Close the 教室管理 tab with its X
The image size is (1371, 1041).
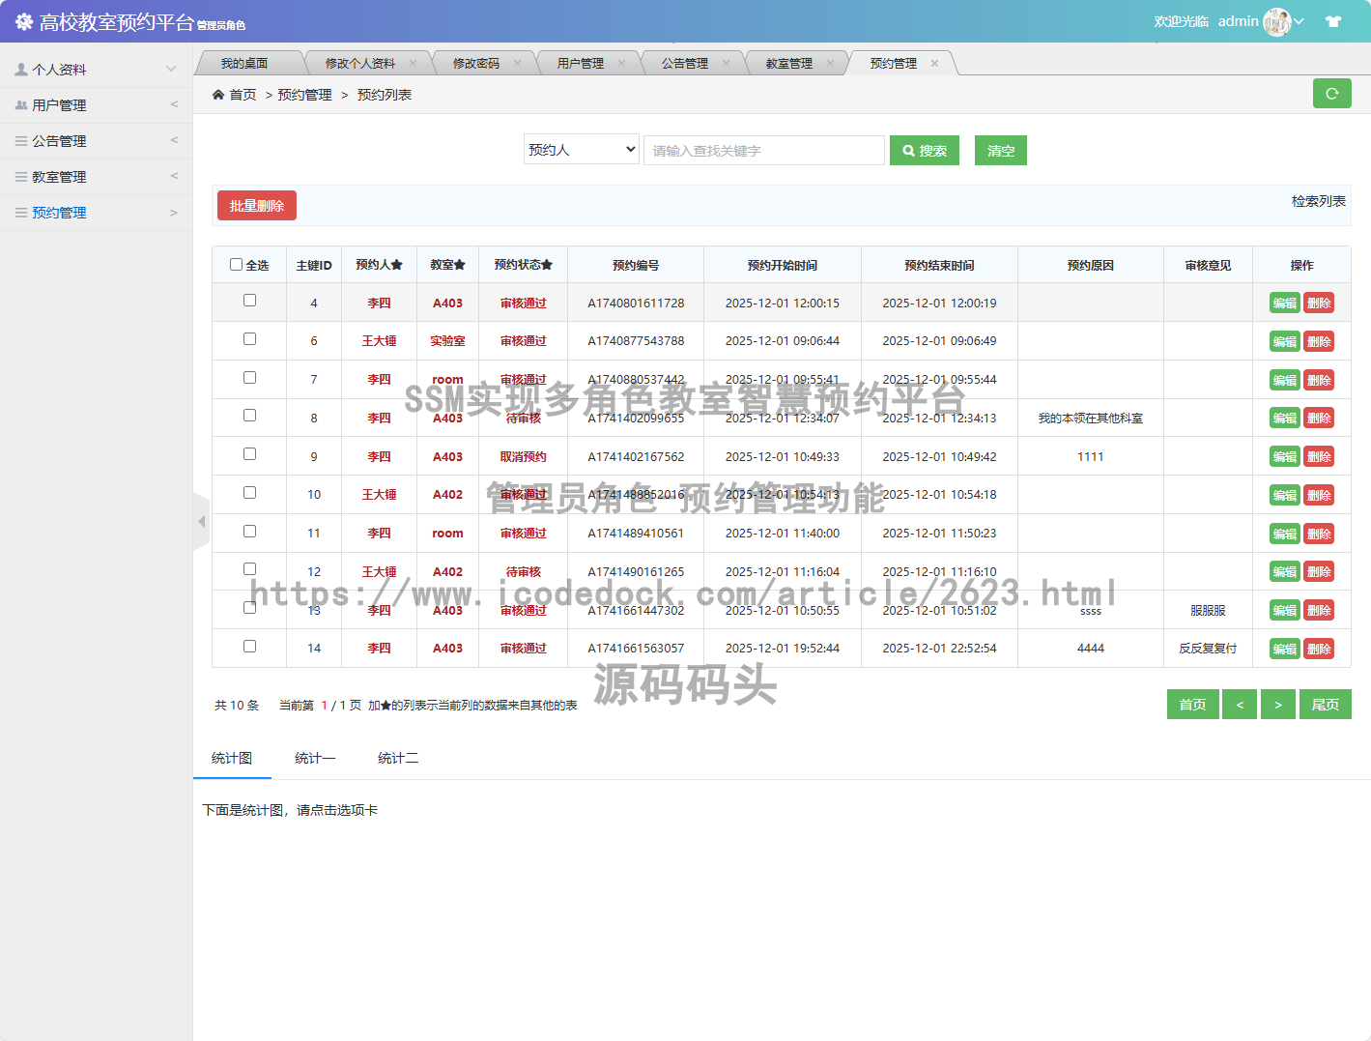(830, 64)
